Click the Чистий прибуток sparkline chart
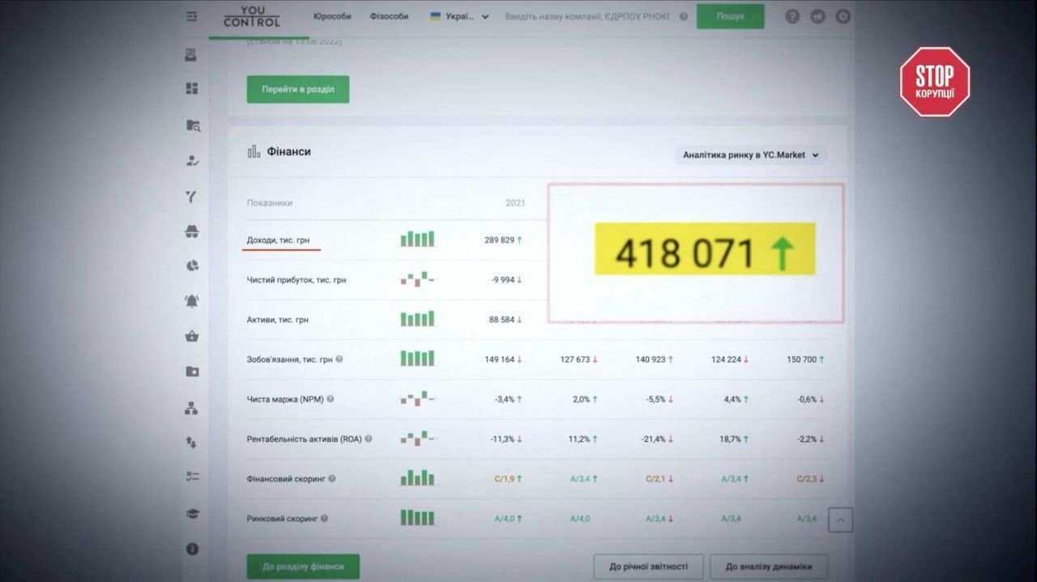 [417, 279]
